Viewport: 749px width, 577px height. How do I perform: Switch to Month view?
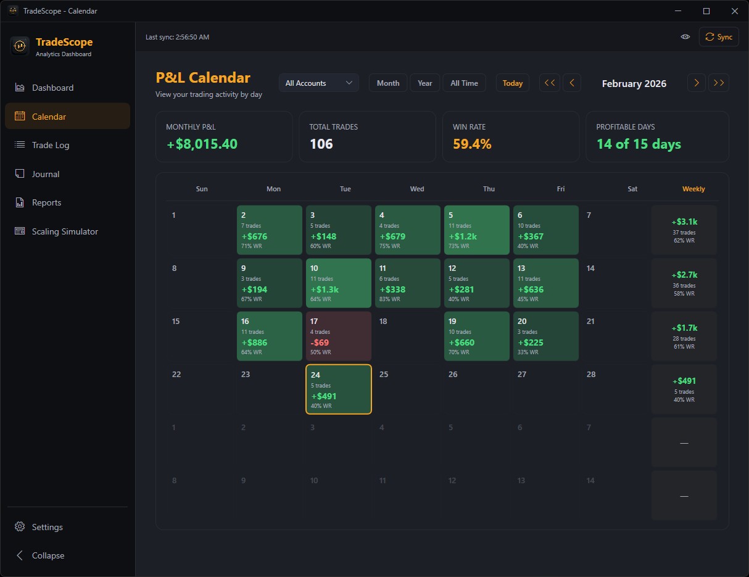click(387, 82)
